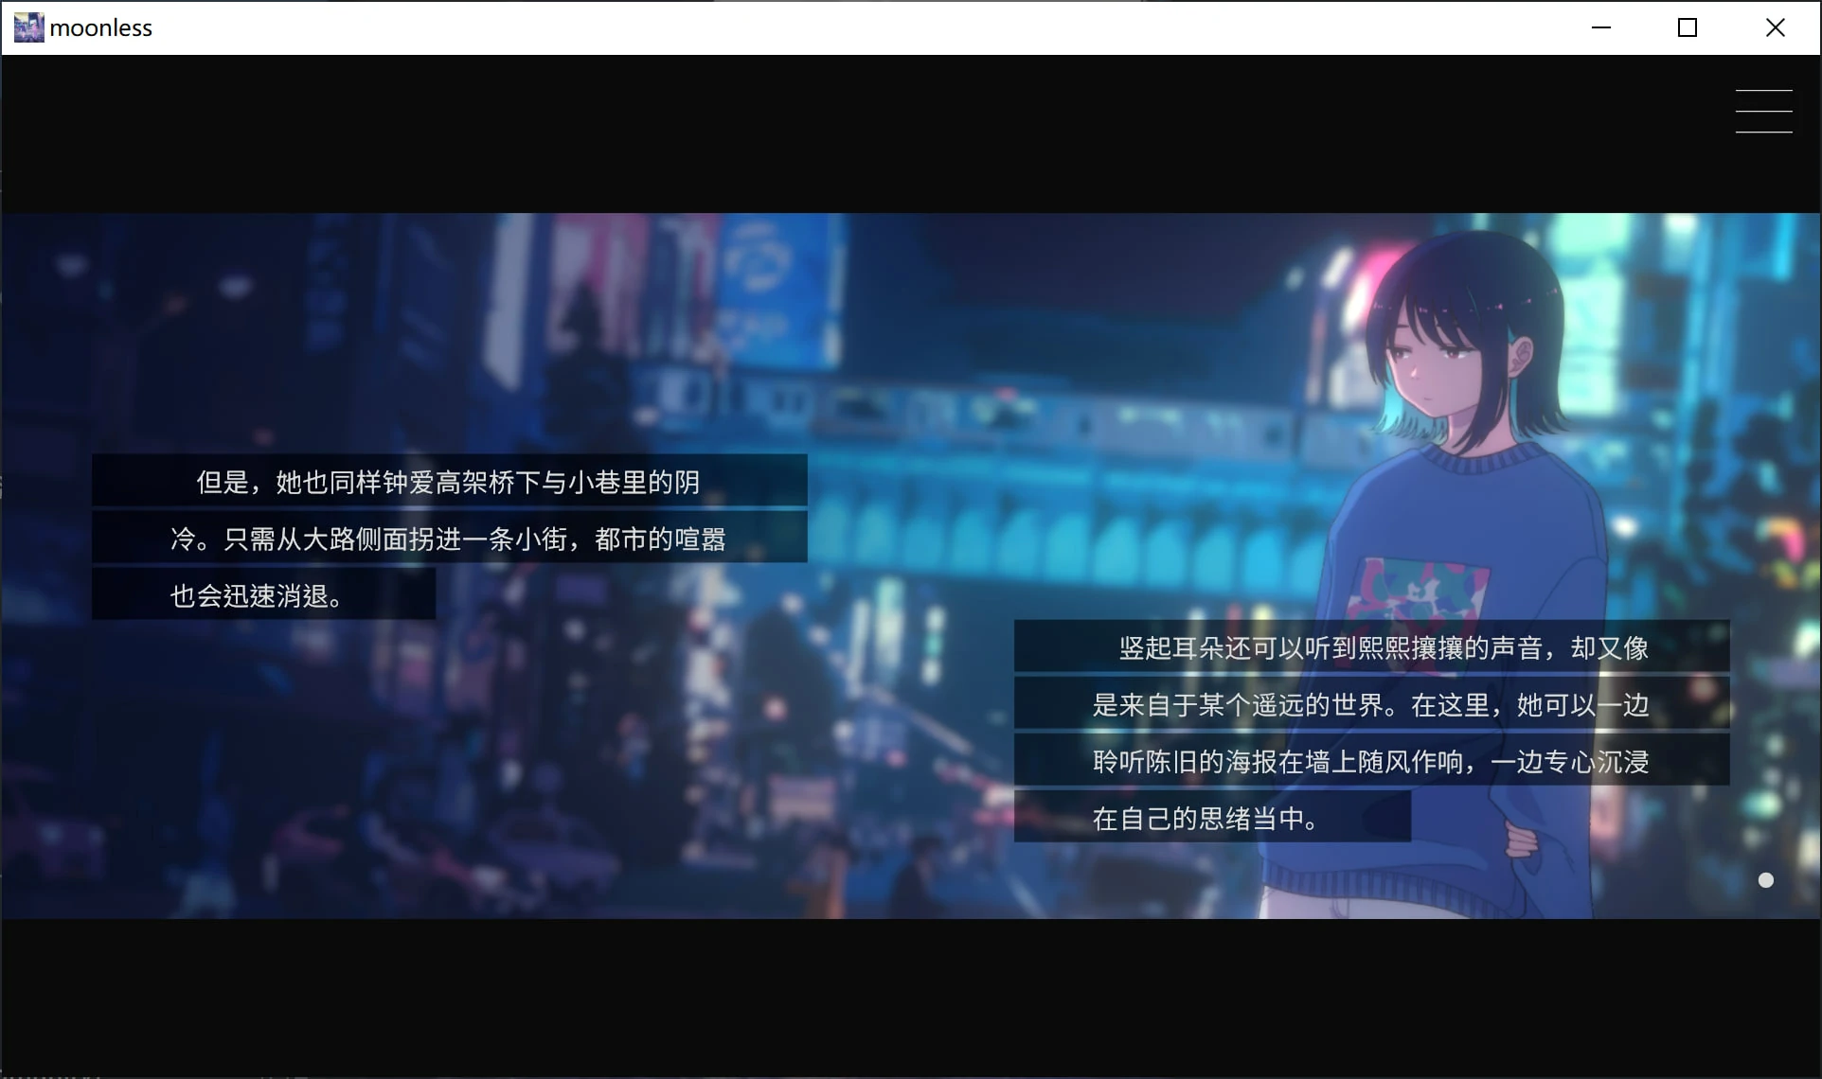Screen dimensions: 1822x1079
Task: Click the line starting with 冷。只需从大路侧面
Action: 447,538
